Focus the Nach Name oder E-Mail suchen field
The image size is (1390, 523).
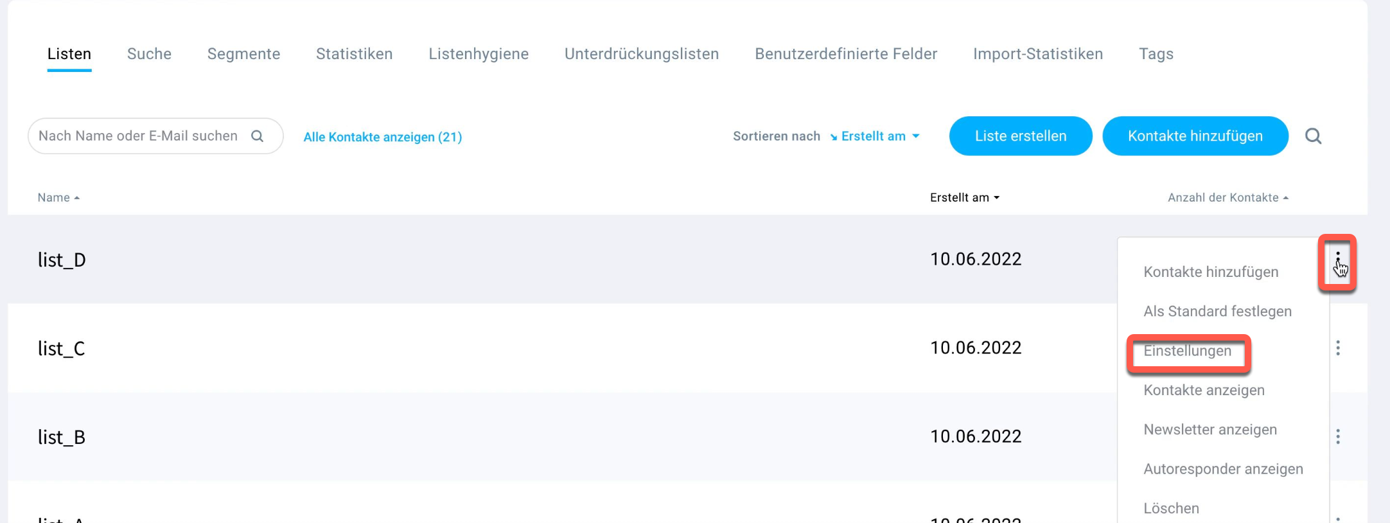click(x=155, y=136)
